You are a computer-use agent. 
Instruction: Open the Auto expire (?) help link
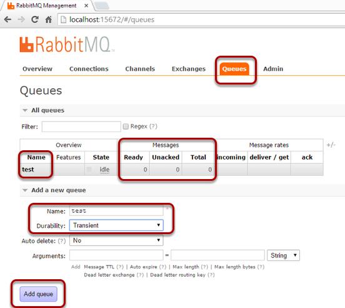coord(163,267)
